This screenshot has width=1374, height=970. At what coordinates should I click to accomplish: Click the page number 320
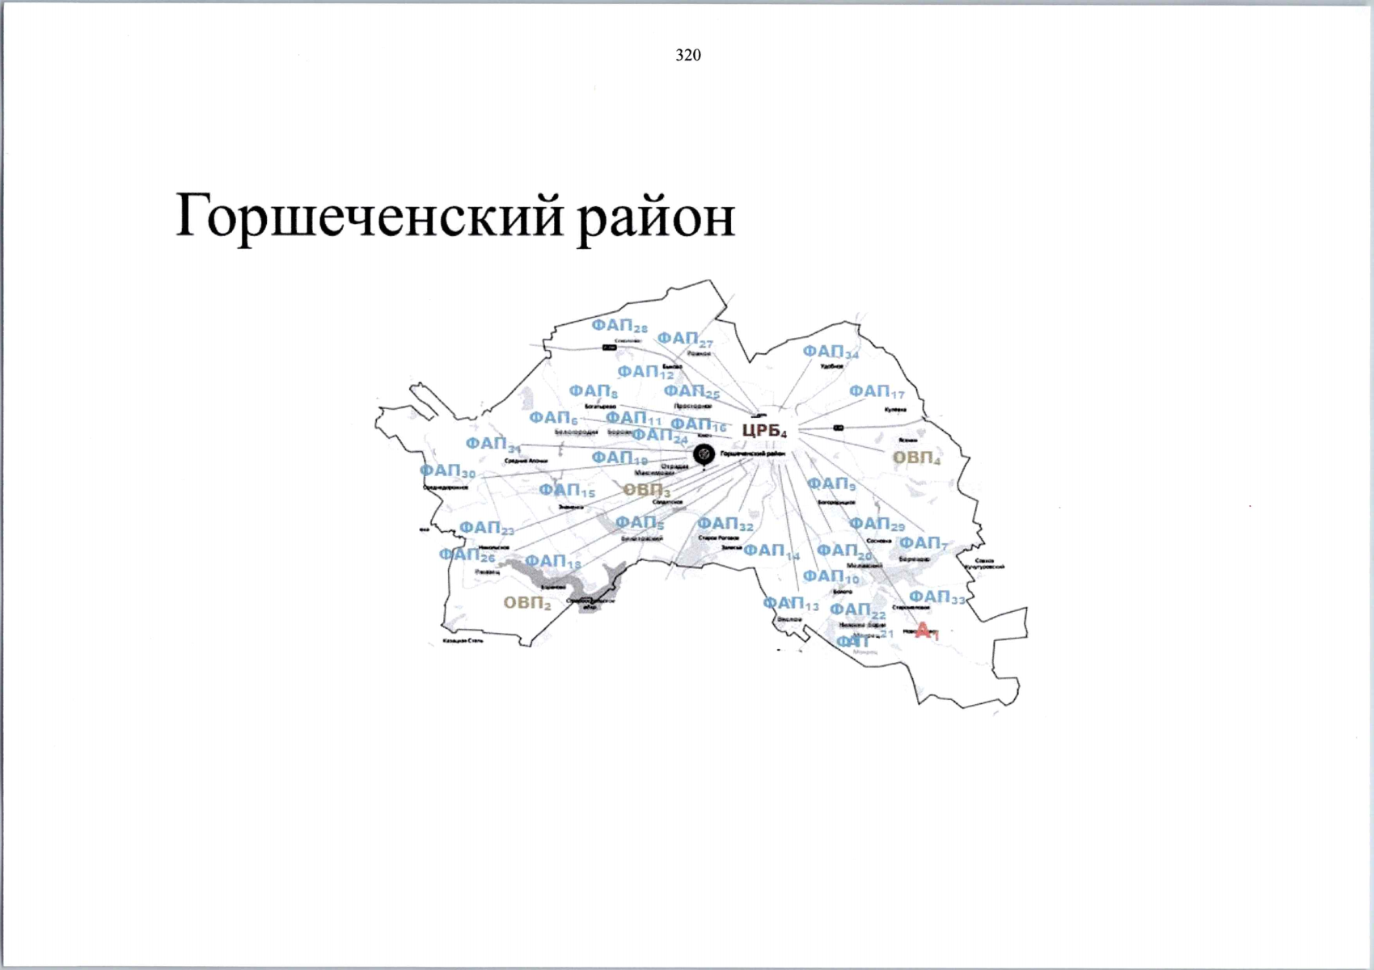click(687, 56)
